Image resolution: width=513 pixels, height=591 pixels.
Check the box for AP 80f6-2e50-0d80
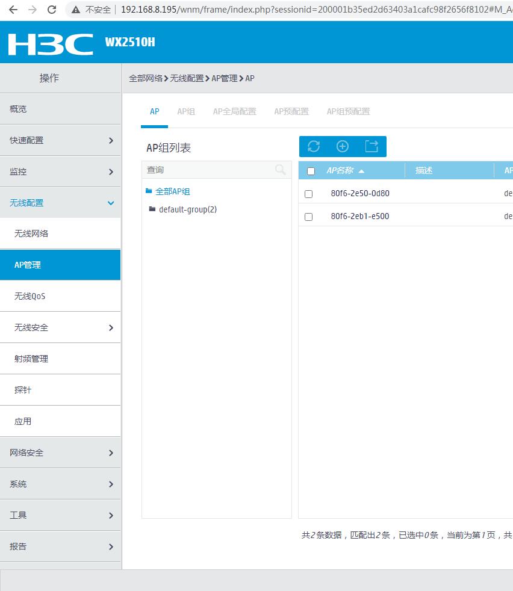[x=308, y=194]
